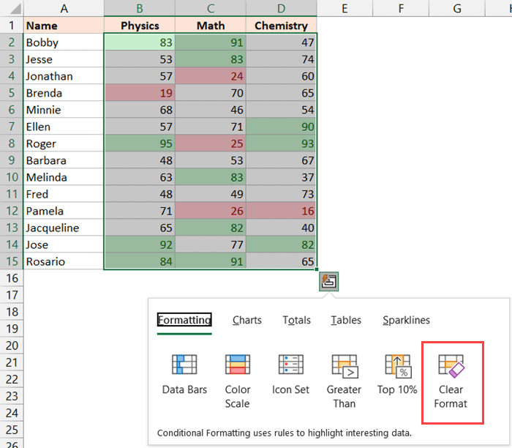The width and height of the screenshot is (512, 448).
Task: Click the Name header cell
Action: coord(64,25)
